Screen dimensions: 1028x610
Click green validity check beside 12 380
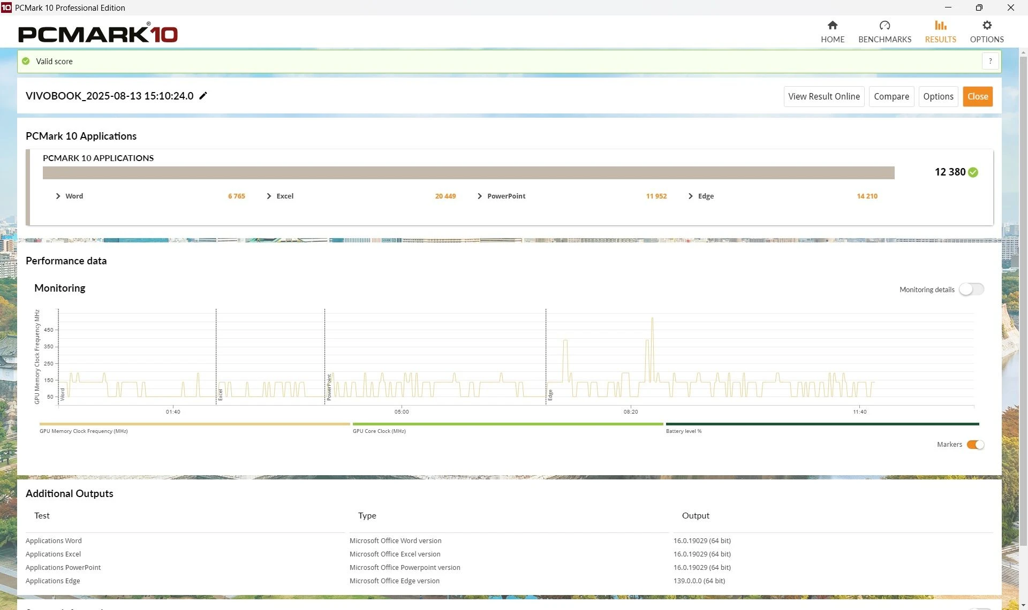[973, 172]
